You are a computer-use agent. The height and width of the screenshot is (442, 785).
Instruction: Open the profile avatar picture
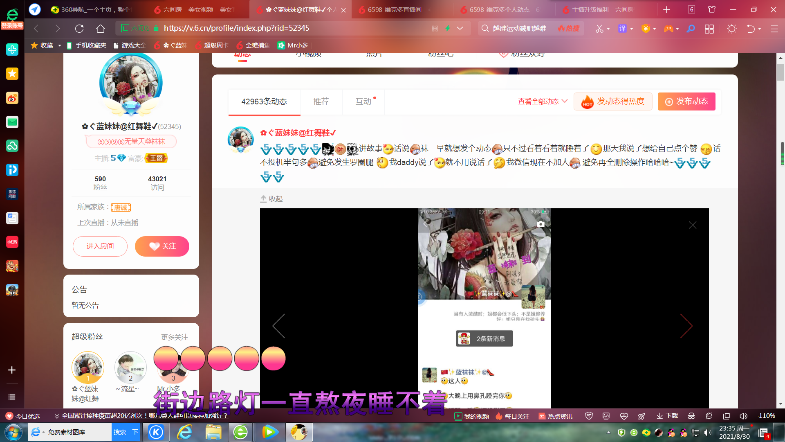131,83
